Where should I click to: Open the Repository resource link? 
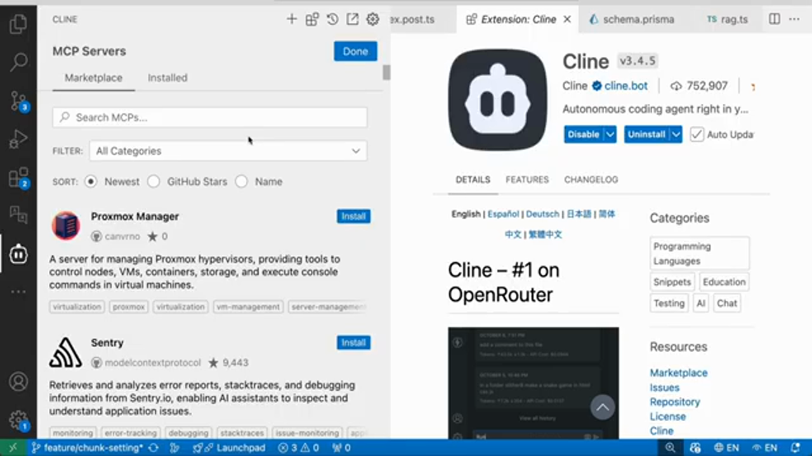tap(674, 402)
